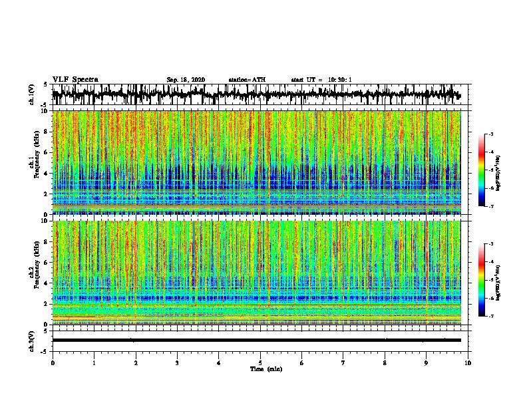
Task: Click the "-7" label on ch.2 color bar
Action: pos(491,316)
